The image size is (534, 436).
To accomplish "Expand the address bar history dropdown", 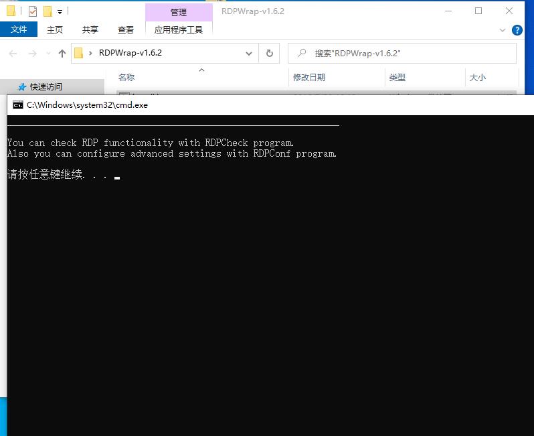I will [249, 54].
